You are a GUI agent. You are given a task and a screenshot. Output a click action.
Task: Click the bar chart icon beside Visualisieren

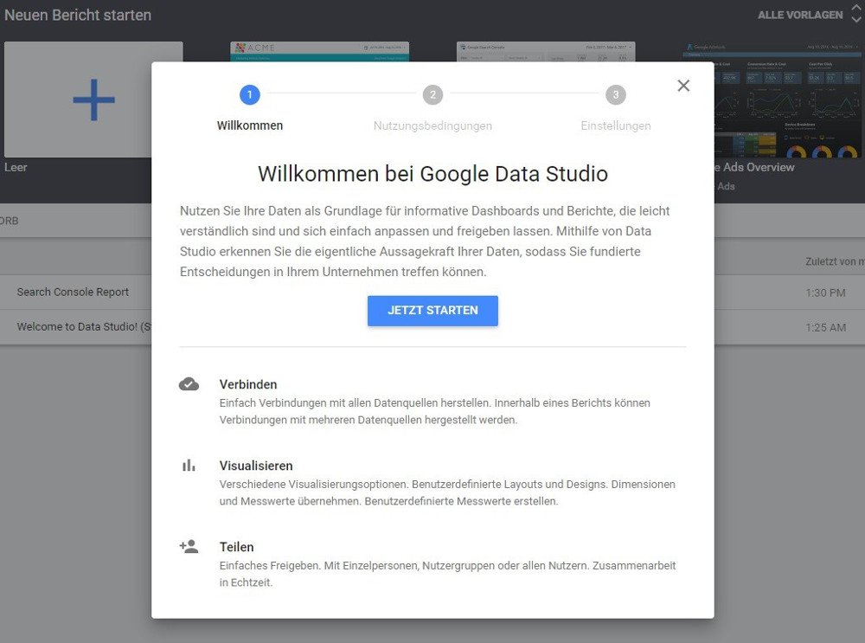[x=189, y=466]
